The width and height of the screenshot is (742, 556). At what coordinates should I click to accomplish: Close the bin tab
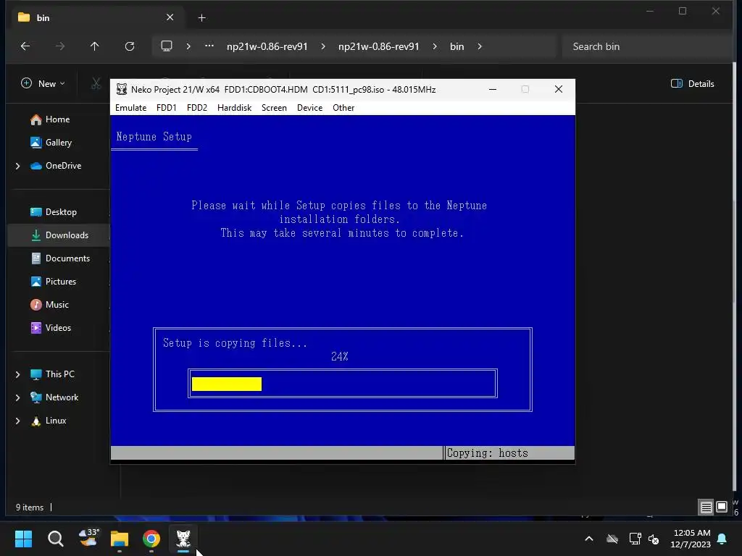pyautogui.click(x=170, y=17)
